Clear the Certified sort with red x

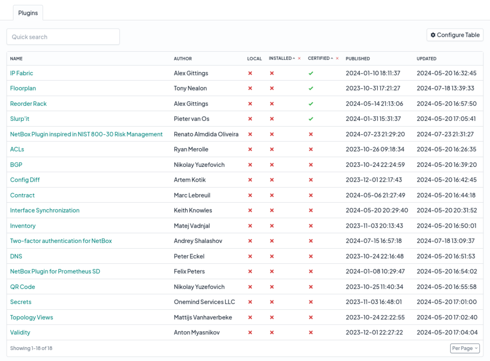coord(337,58)
